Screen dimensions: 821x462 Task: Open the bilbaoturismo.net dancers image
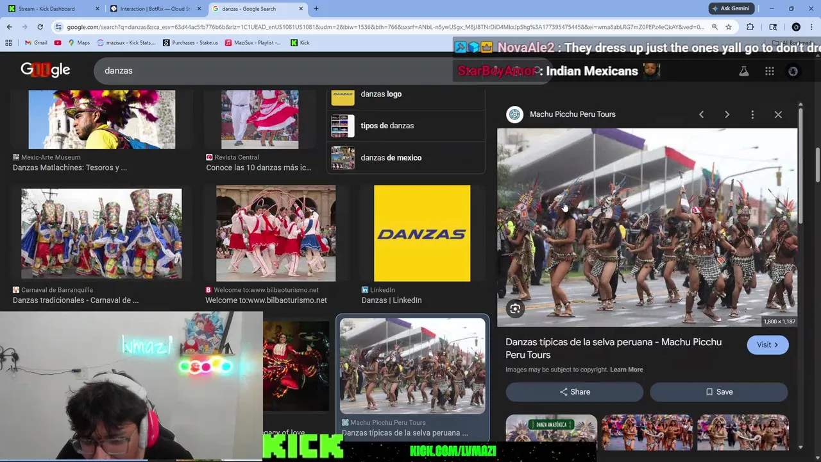(276, 234)
